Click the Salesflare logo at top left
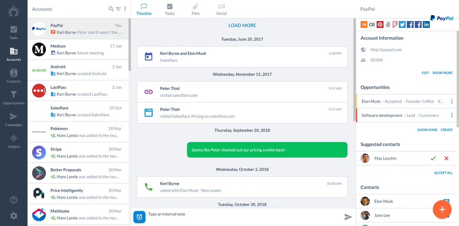Screen dimensions: 459x226 13,11
